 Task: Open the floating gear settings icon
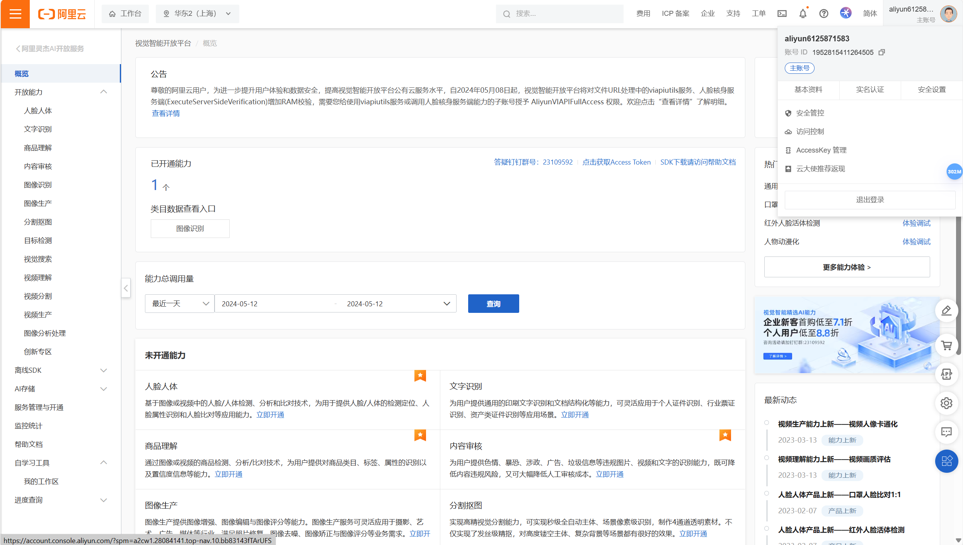point(946,403)
